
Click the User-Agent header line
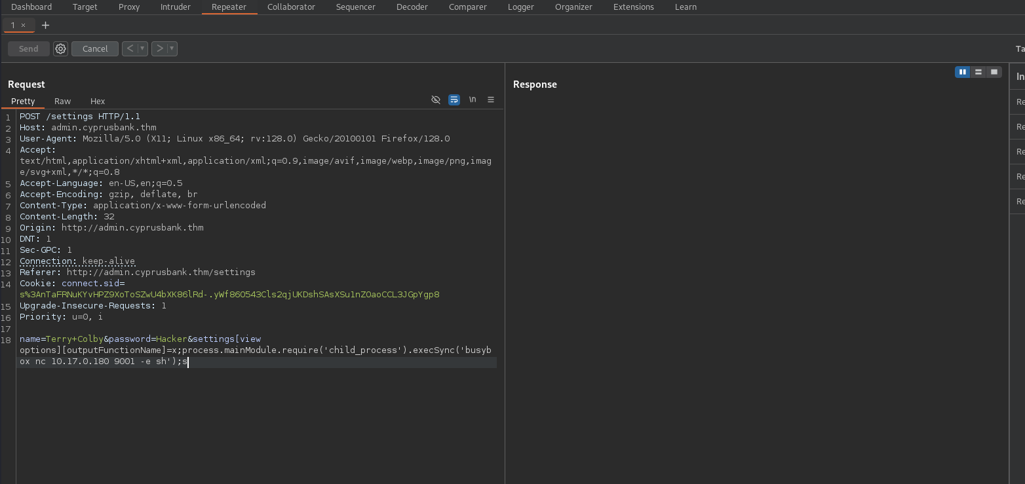(x=235, y=139)
